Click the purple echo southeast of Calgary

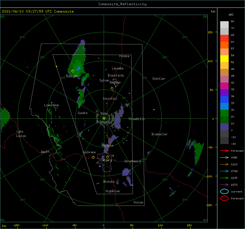[126, 172]
